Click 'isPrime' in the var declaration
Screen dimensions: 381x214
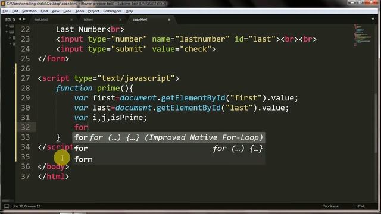[126, 118]
